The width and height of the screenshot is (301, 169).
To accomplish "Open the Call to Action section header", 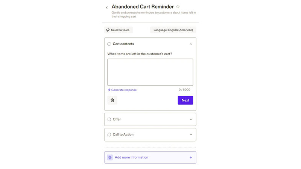I will pyautogui.click(x=150, y=134).
